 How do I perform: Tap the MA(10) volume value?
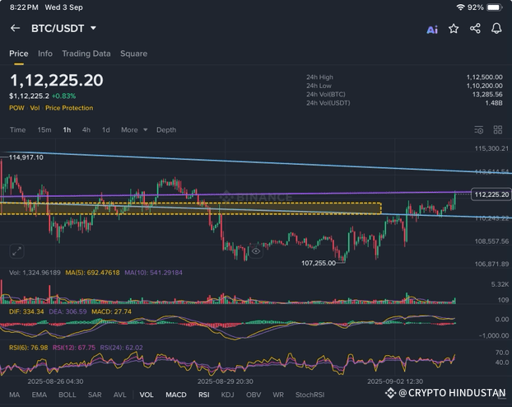pyautogui.click(x=153, y=273)
